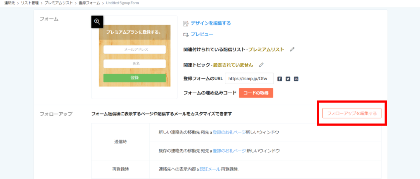Click green 登録 button in form preview

tap(135, 78)
